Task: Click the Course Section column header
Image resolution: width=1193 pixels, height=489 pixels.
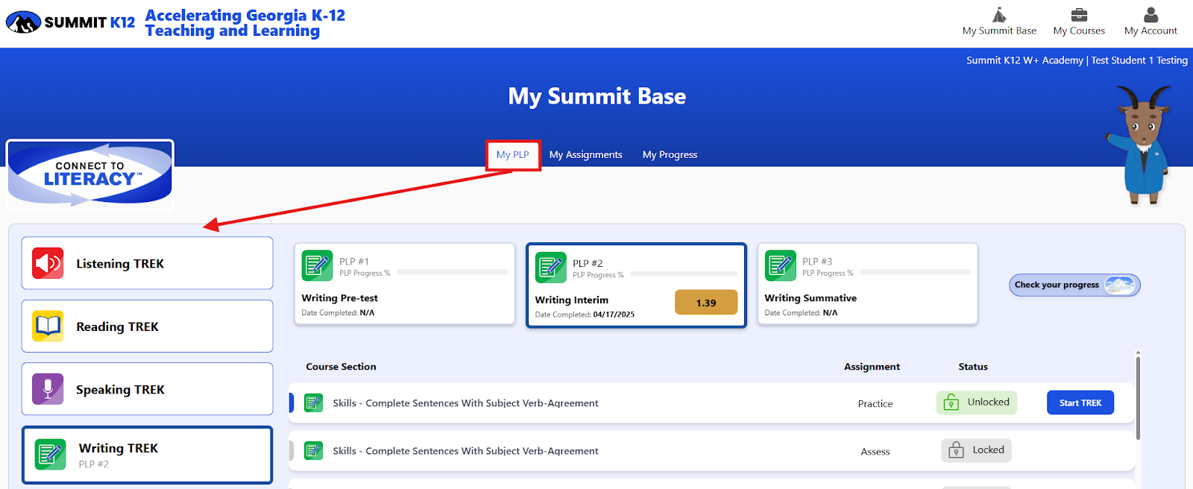Action: pos(341,367)
